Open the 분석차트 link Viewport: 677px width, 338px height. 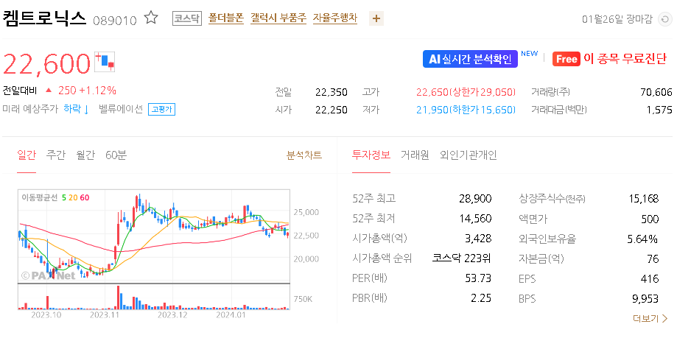tap(304, 155)
